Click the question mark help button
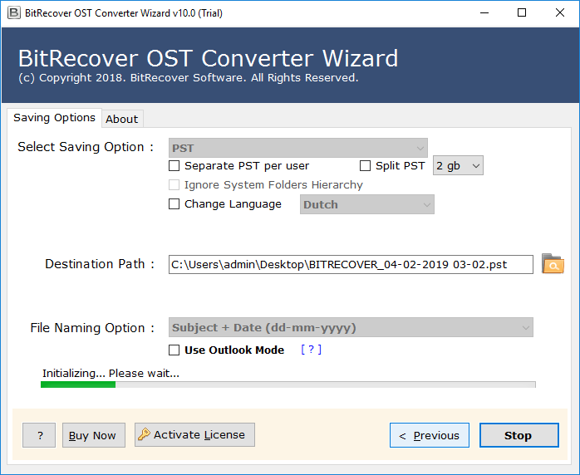Image resolution: width=580 pixels, height=475 pixels. click(39, 435)
